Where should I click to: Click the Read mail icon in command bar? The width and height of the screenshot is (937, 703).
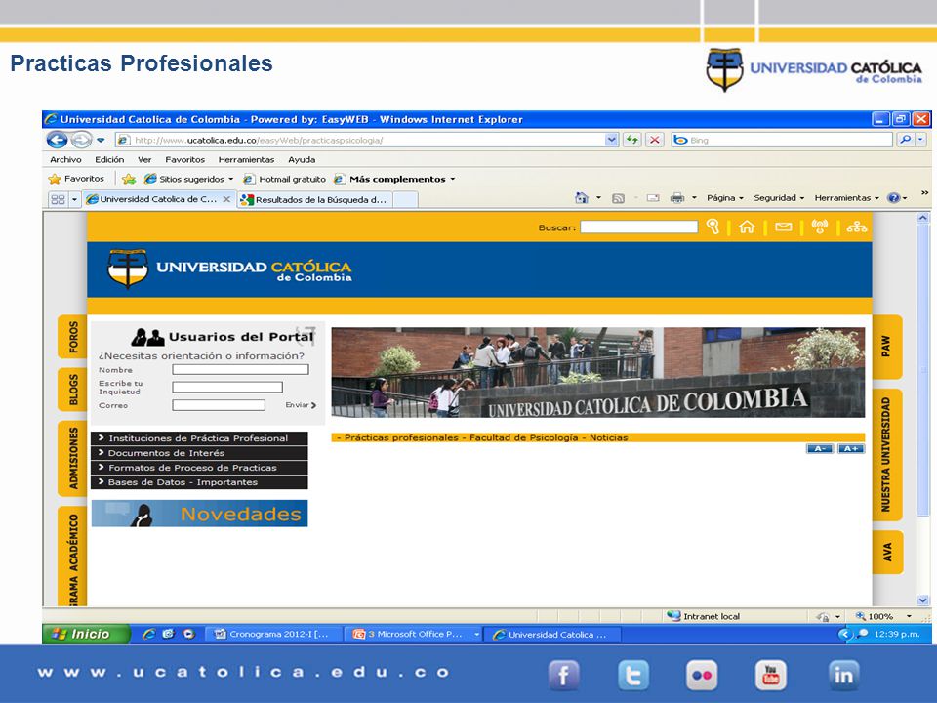click(x=653, y=198)
